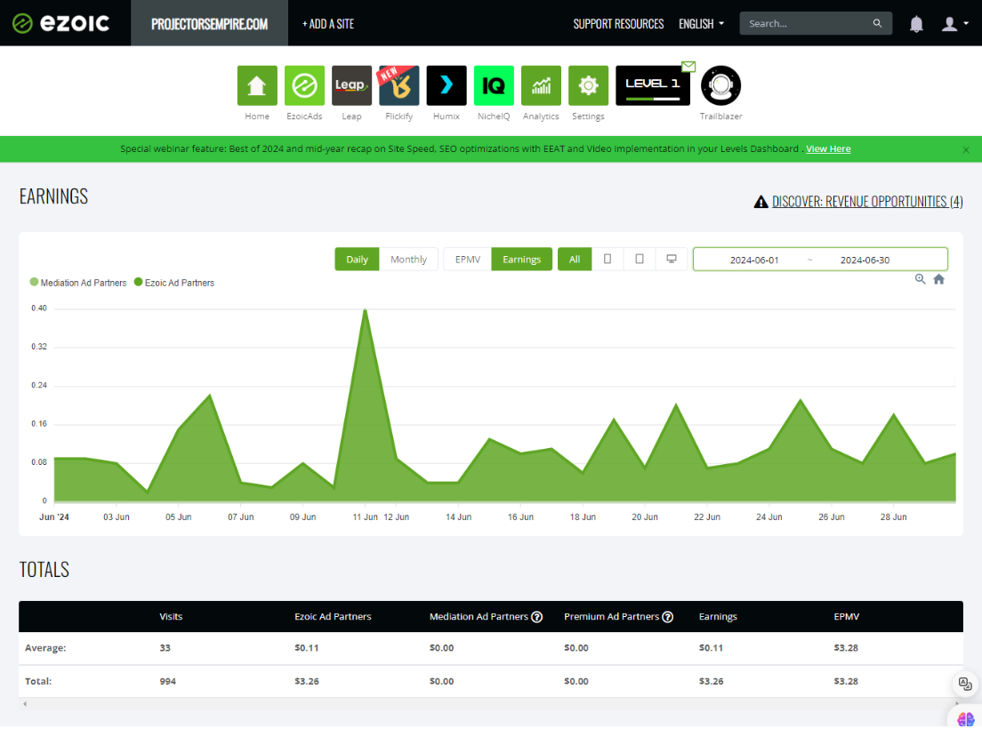The height and width of the screenshot is (729, 982).
Task: Open the Settings gear icon
Action: [x=588, y=85]
